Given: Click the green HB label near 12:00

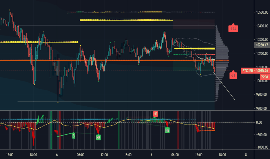Looking at the screenshot, I should coord(98,137).
